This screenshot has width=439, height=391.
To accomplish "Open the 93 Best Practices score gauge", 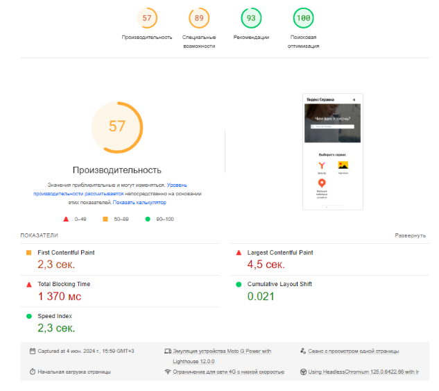I will coord(251,18).
